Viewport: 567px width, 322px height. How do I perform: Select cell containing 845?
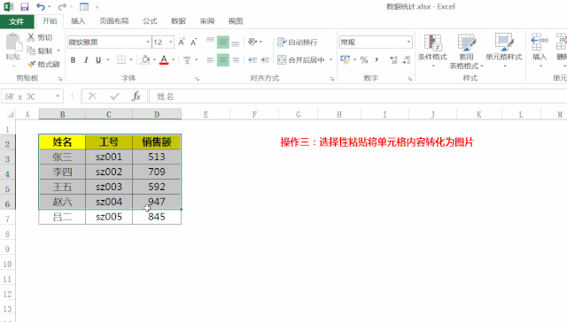(x=157, y=217)
